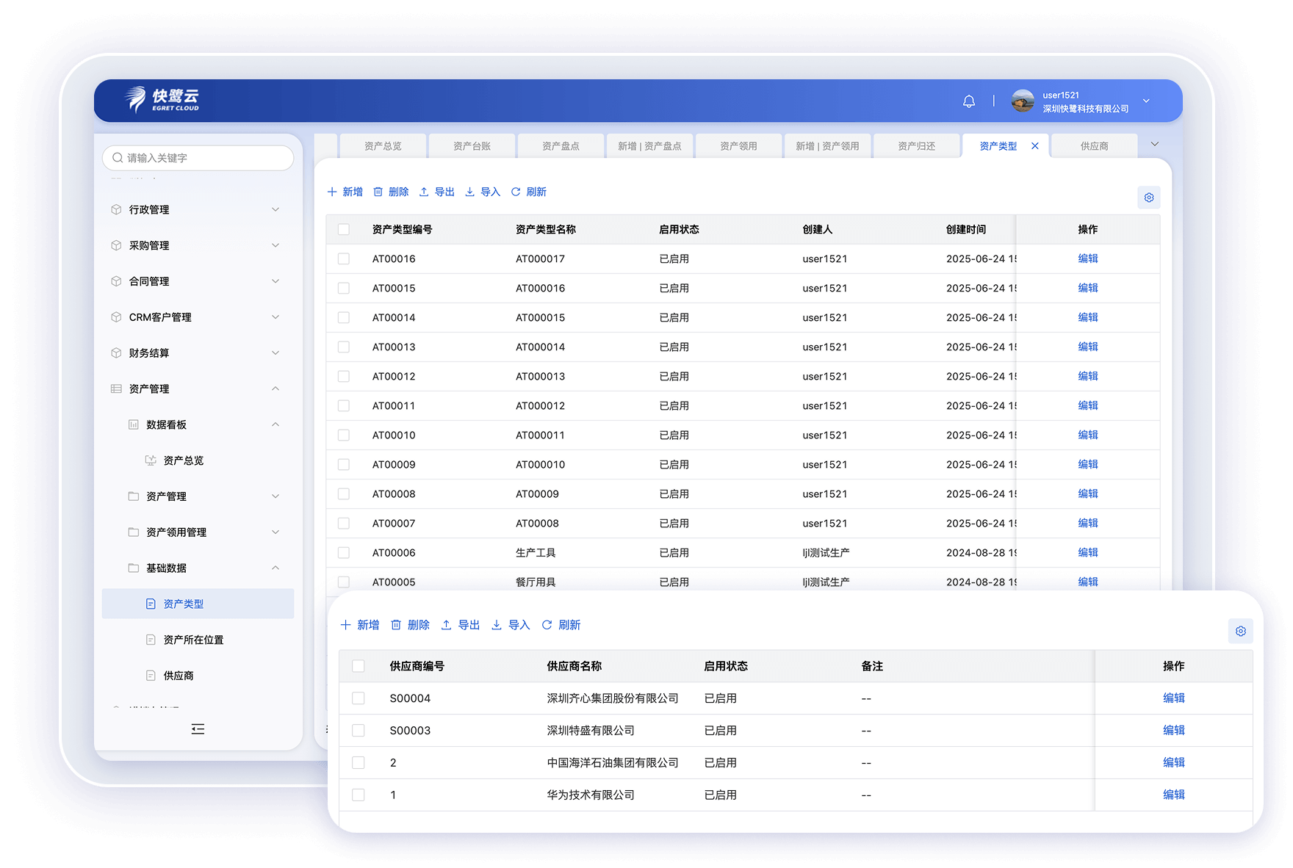This screenshot has height=868, width=1293.
Task: Show more tabs with the chevron
Action: click(x=1154, y=144)
